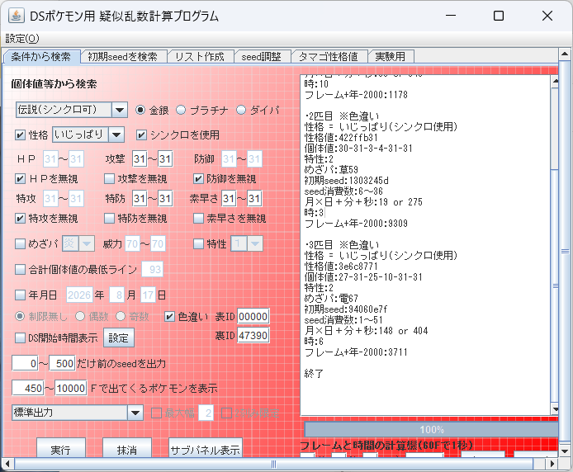Image resolution: width=573 pixels, height=472 pixels.
Task: Expand the 標準出力 dropdown
Action: click(x=135, y=413)
